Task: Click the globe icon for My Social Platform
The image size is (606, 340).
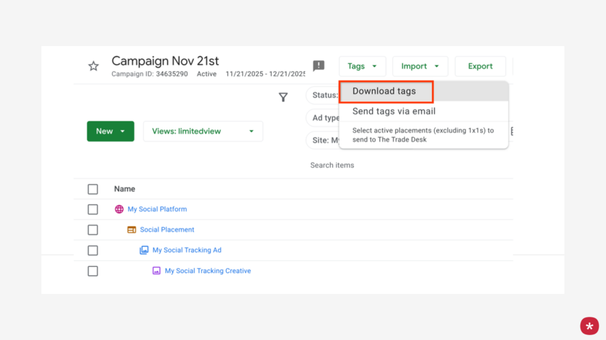Action: tap(119, 209)
